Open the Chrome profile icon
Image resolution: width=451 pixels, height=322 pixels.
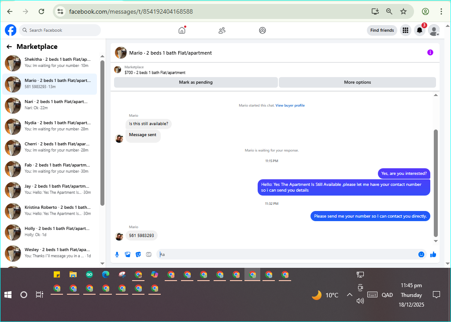click(x=425, y=11)
